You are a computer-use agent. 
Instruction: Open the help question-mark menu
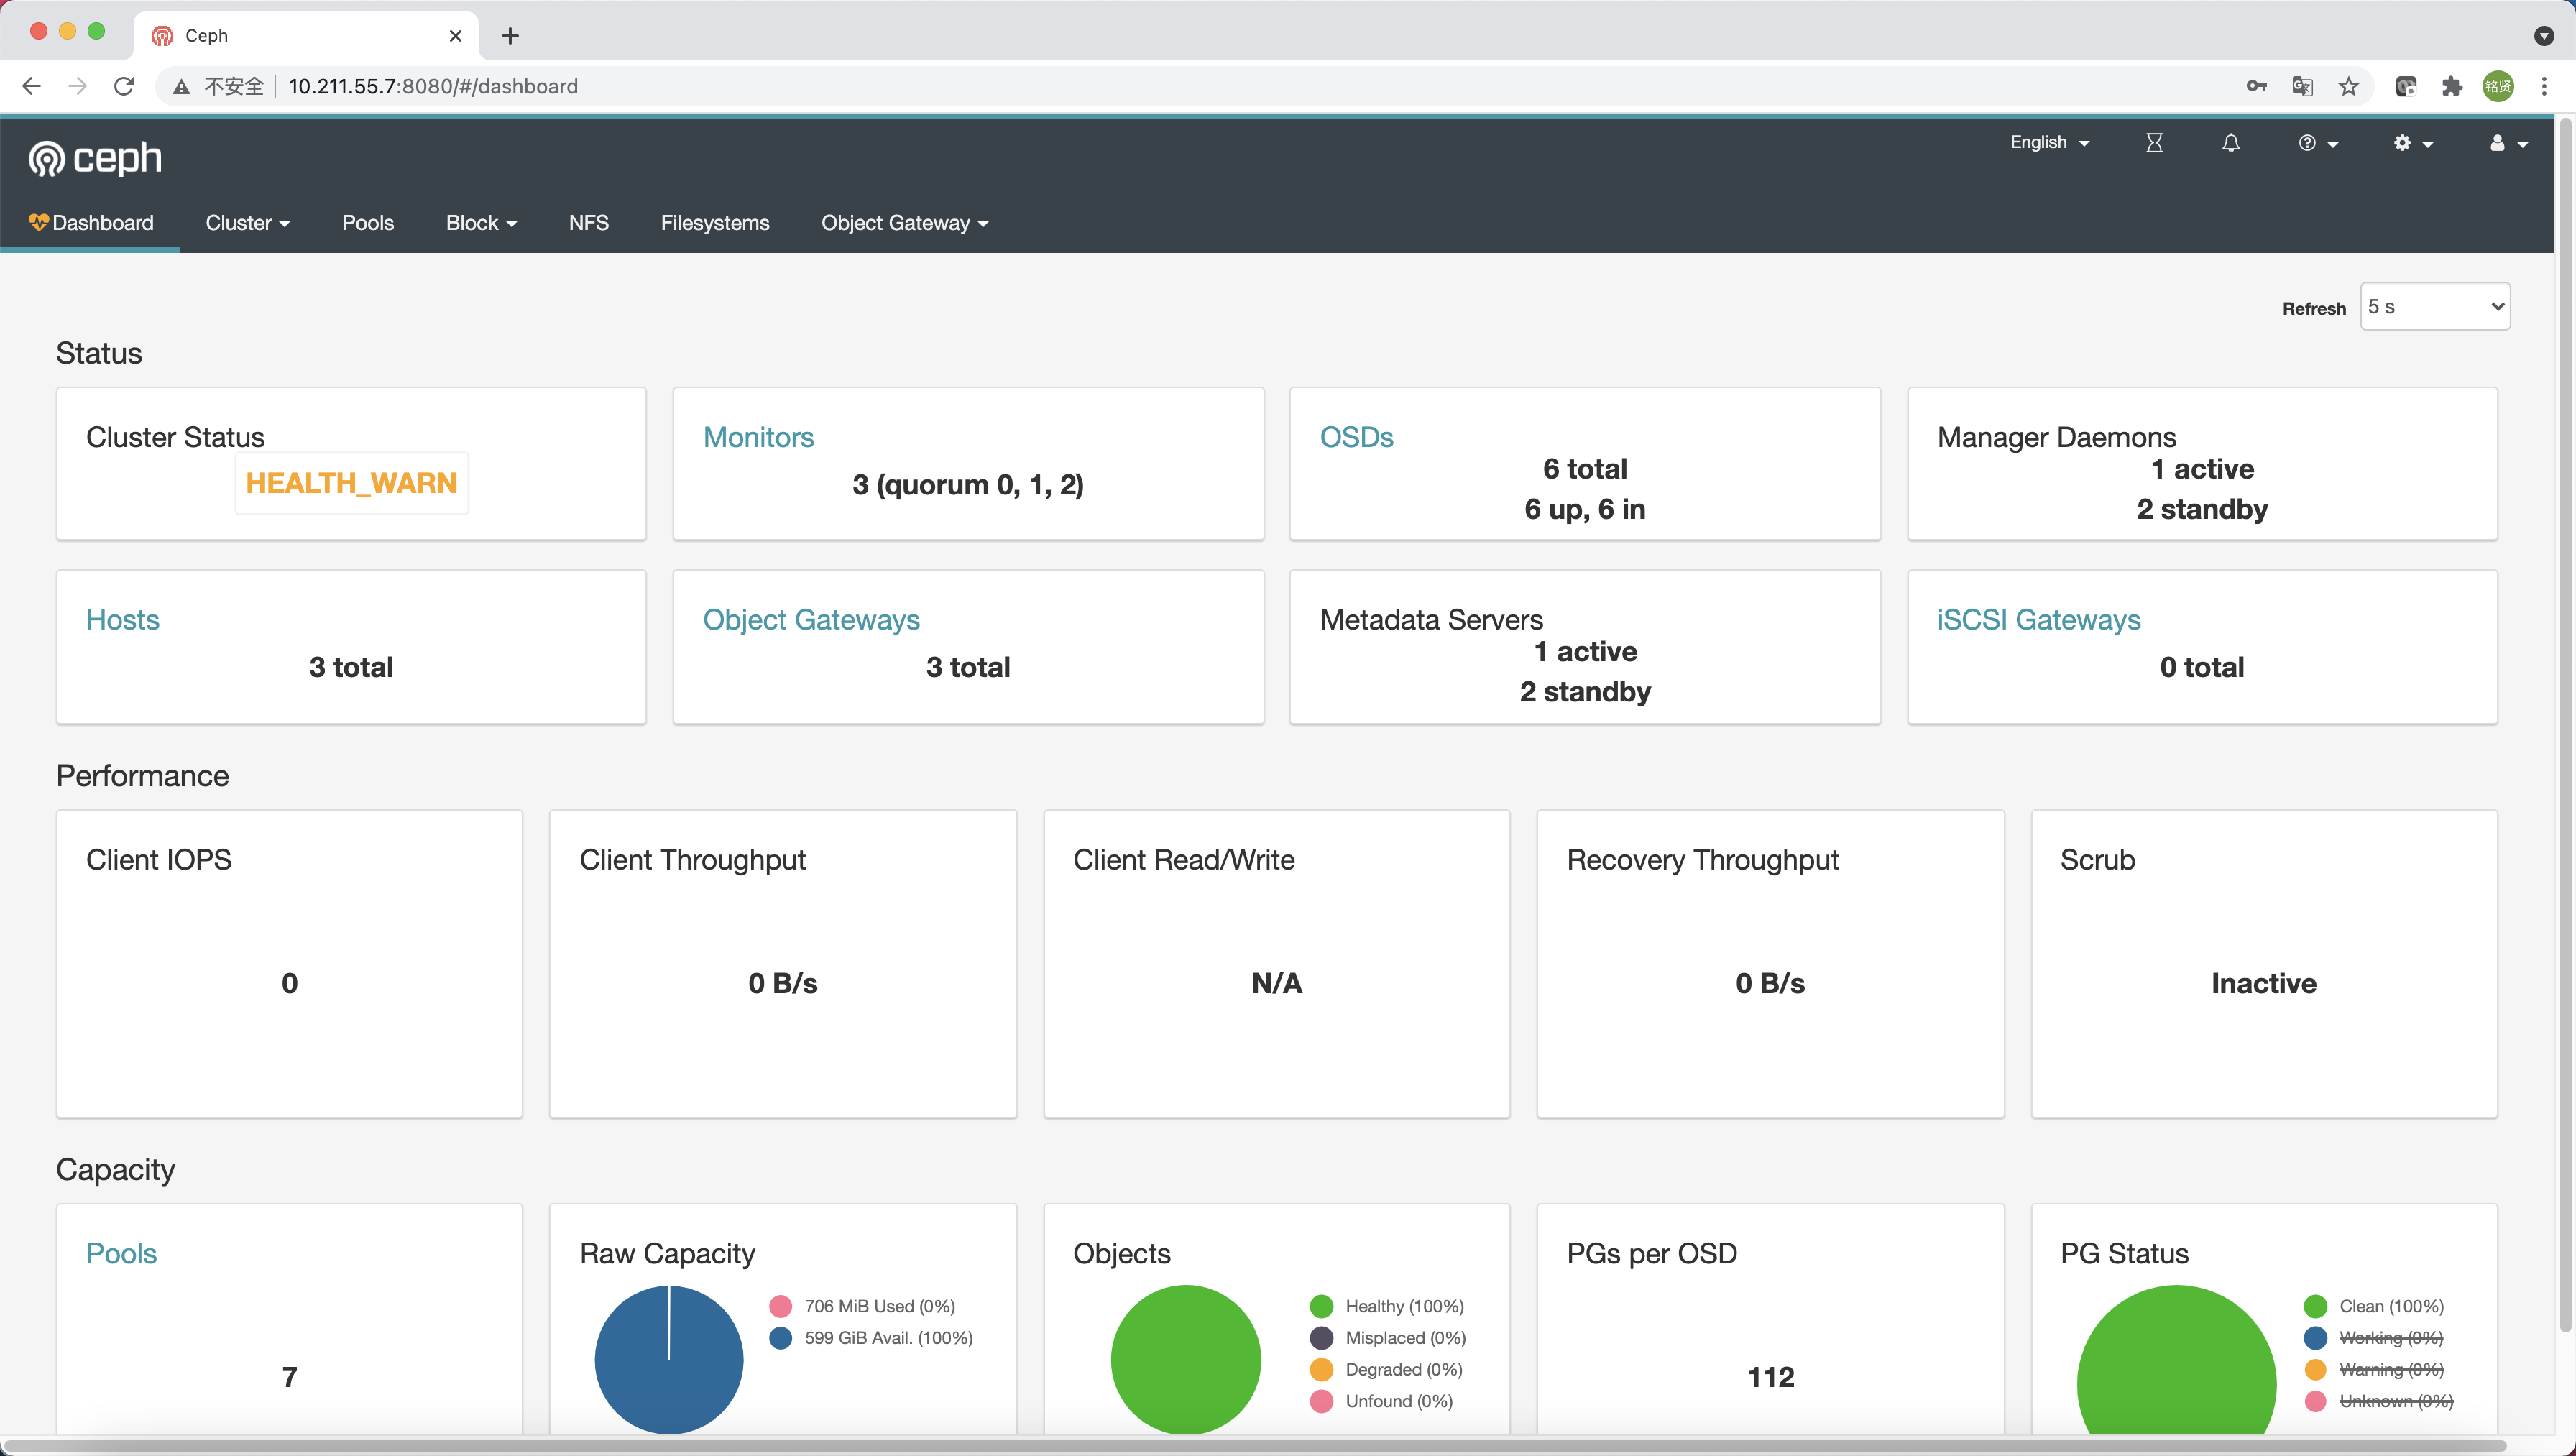click(2316, 143)
